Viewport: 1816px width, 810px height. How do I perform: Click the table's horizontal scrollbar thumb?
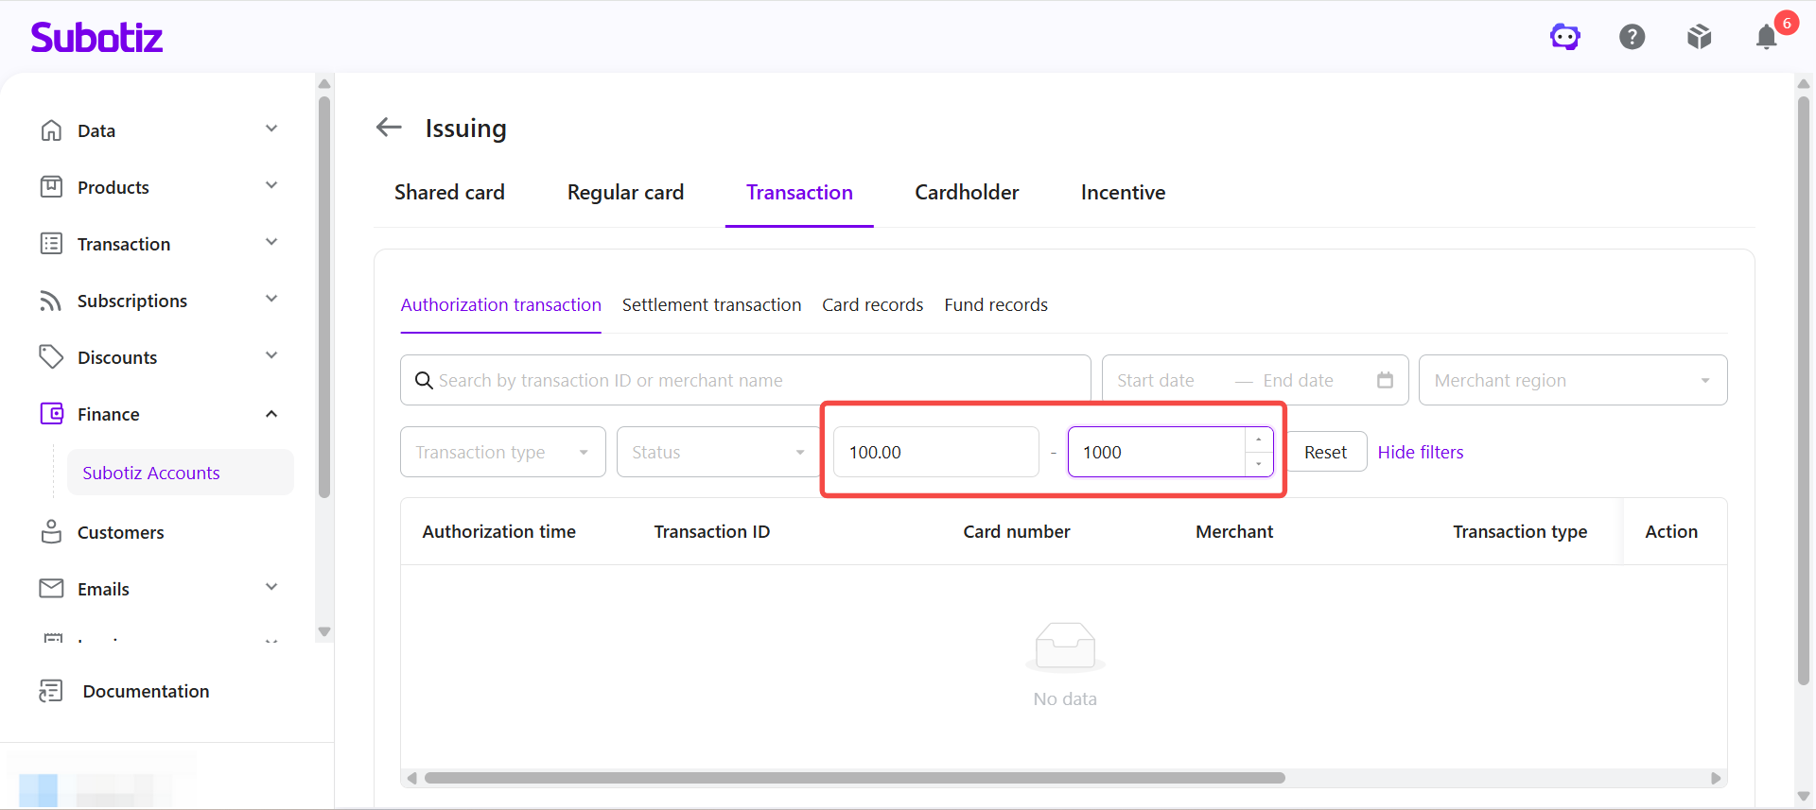pos(855,778)
